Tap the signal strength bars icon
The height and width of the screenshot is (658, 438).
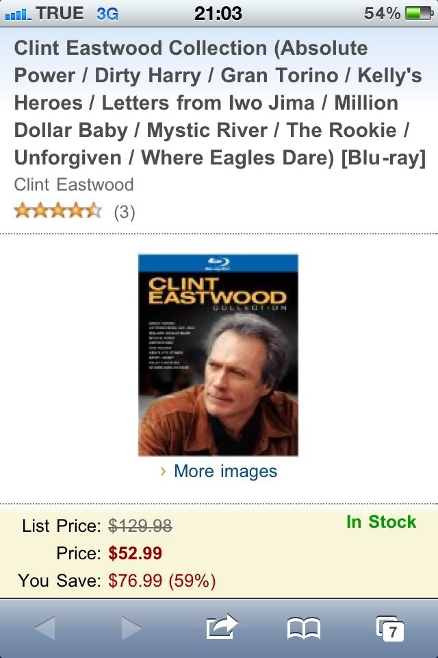click(17, 14)
